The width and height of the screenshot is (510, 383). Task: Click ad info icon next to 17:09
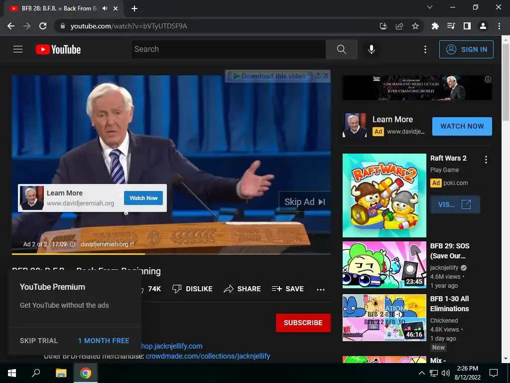click(x=73, y=244)
